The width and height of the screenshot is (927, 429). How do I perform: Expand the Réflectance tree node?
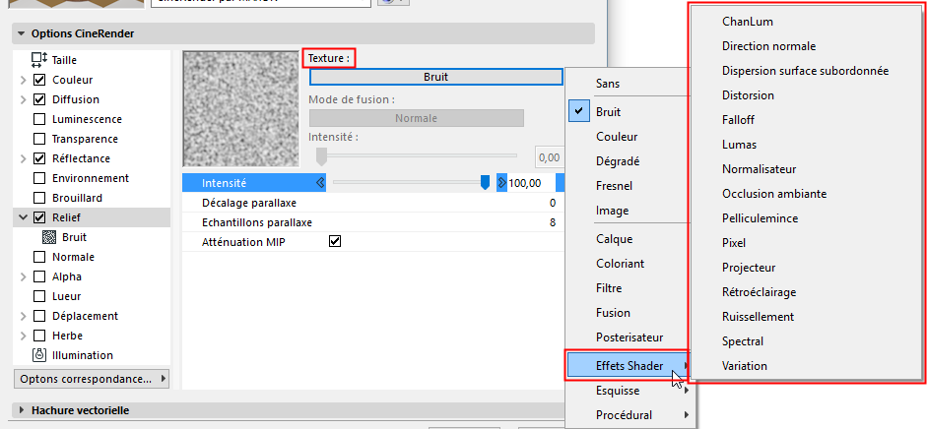pos(24,158)
